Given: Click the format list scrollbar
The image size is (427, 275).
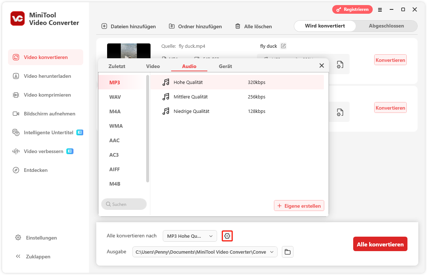Looking at the screenshot, I should (x=148, y=128).
